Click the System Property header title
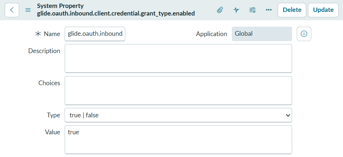The width and height of the screenshot is (343, 157). (60, 6)
